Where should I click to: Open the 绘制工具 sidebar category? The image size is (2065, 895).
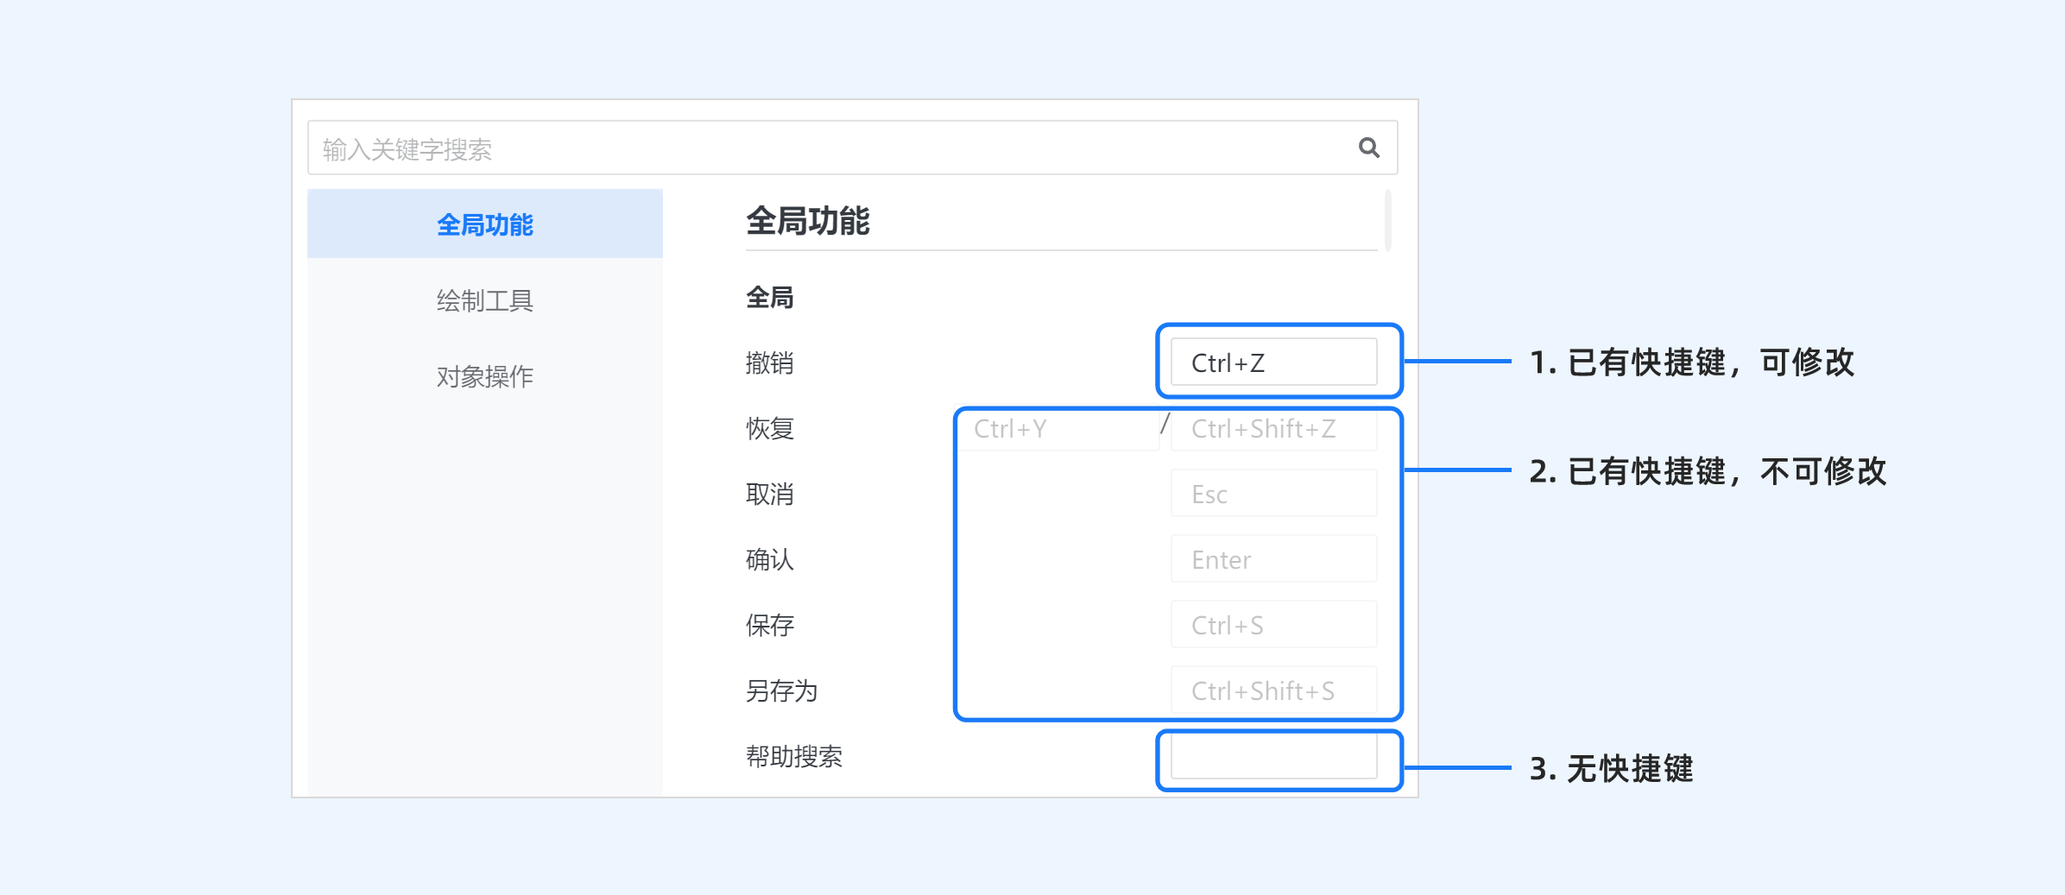point(484,299)
